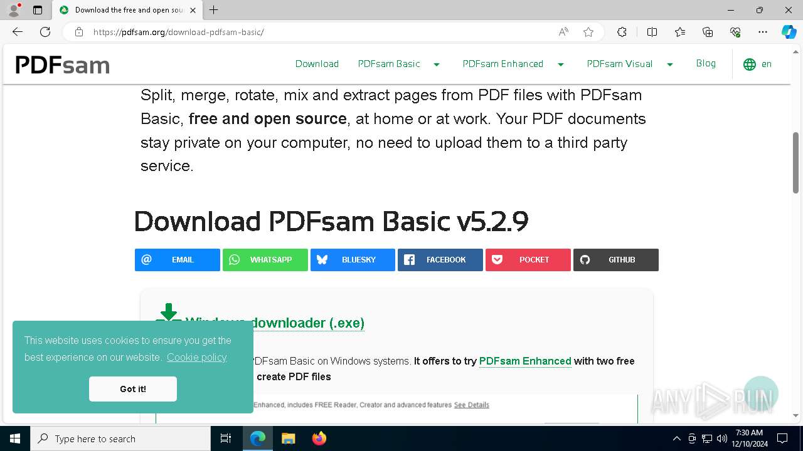Screen dimensions: 803x451
Task: Open the GitHub share button
Action: 616,260
